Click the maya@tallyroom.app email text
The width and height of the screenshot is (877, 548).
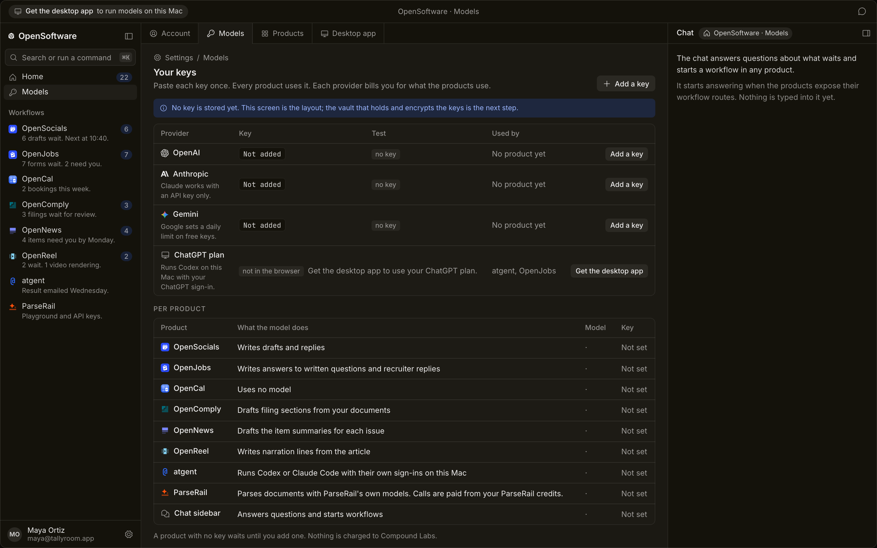[x=61, y=539]
